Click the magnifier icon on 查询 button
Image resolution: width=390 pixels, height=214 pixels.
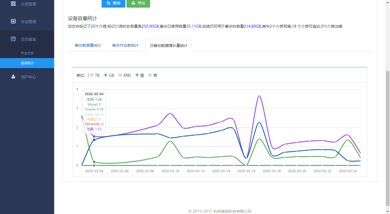click(x=109, y=3)
